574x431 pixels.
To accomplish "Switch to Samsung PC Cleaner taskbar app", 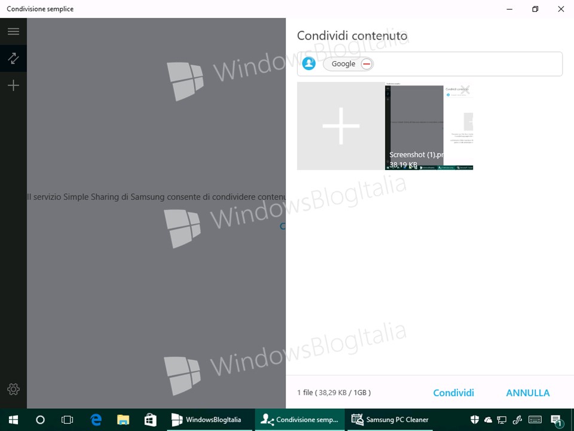I will pos(390,420).
